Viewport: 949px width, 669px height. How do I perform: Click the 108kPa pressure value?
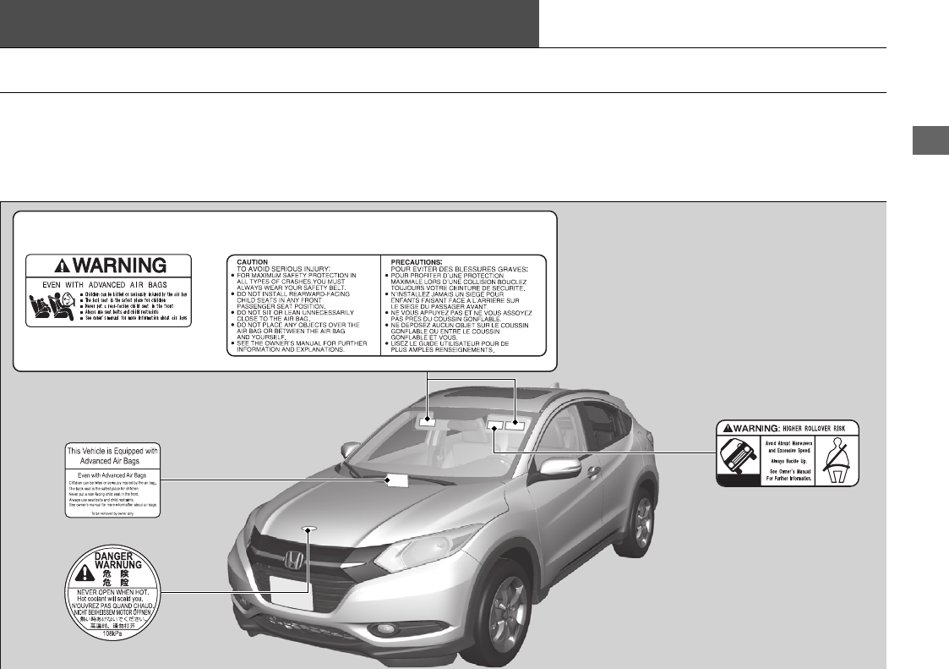pyautogui.click(x=113, y=633)
